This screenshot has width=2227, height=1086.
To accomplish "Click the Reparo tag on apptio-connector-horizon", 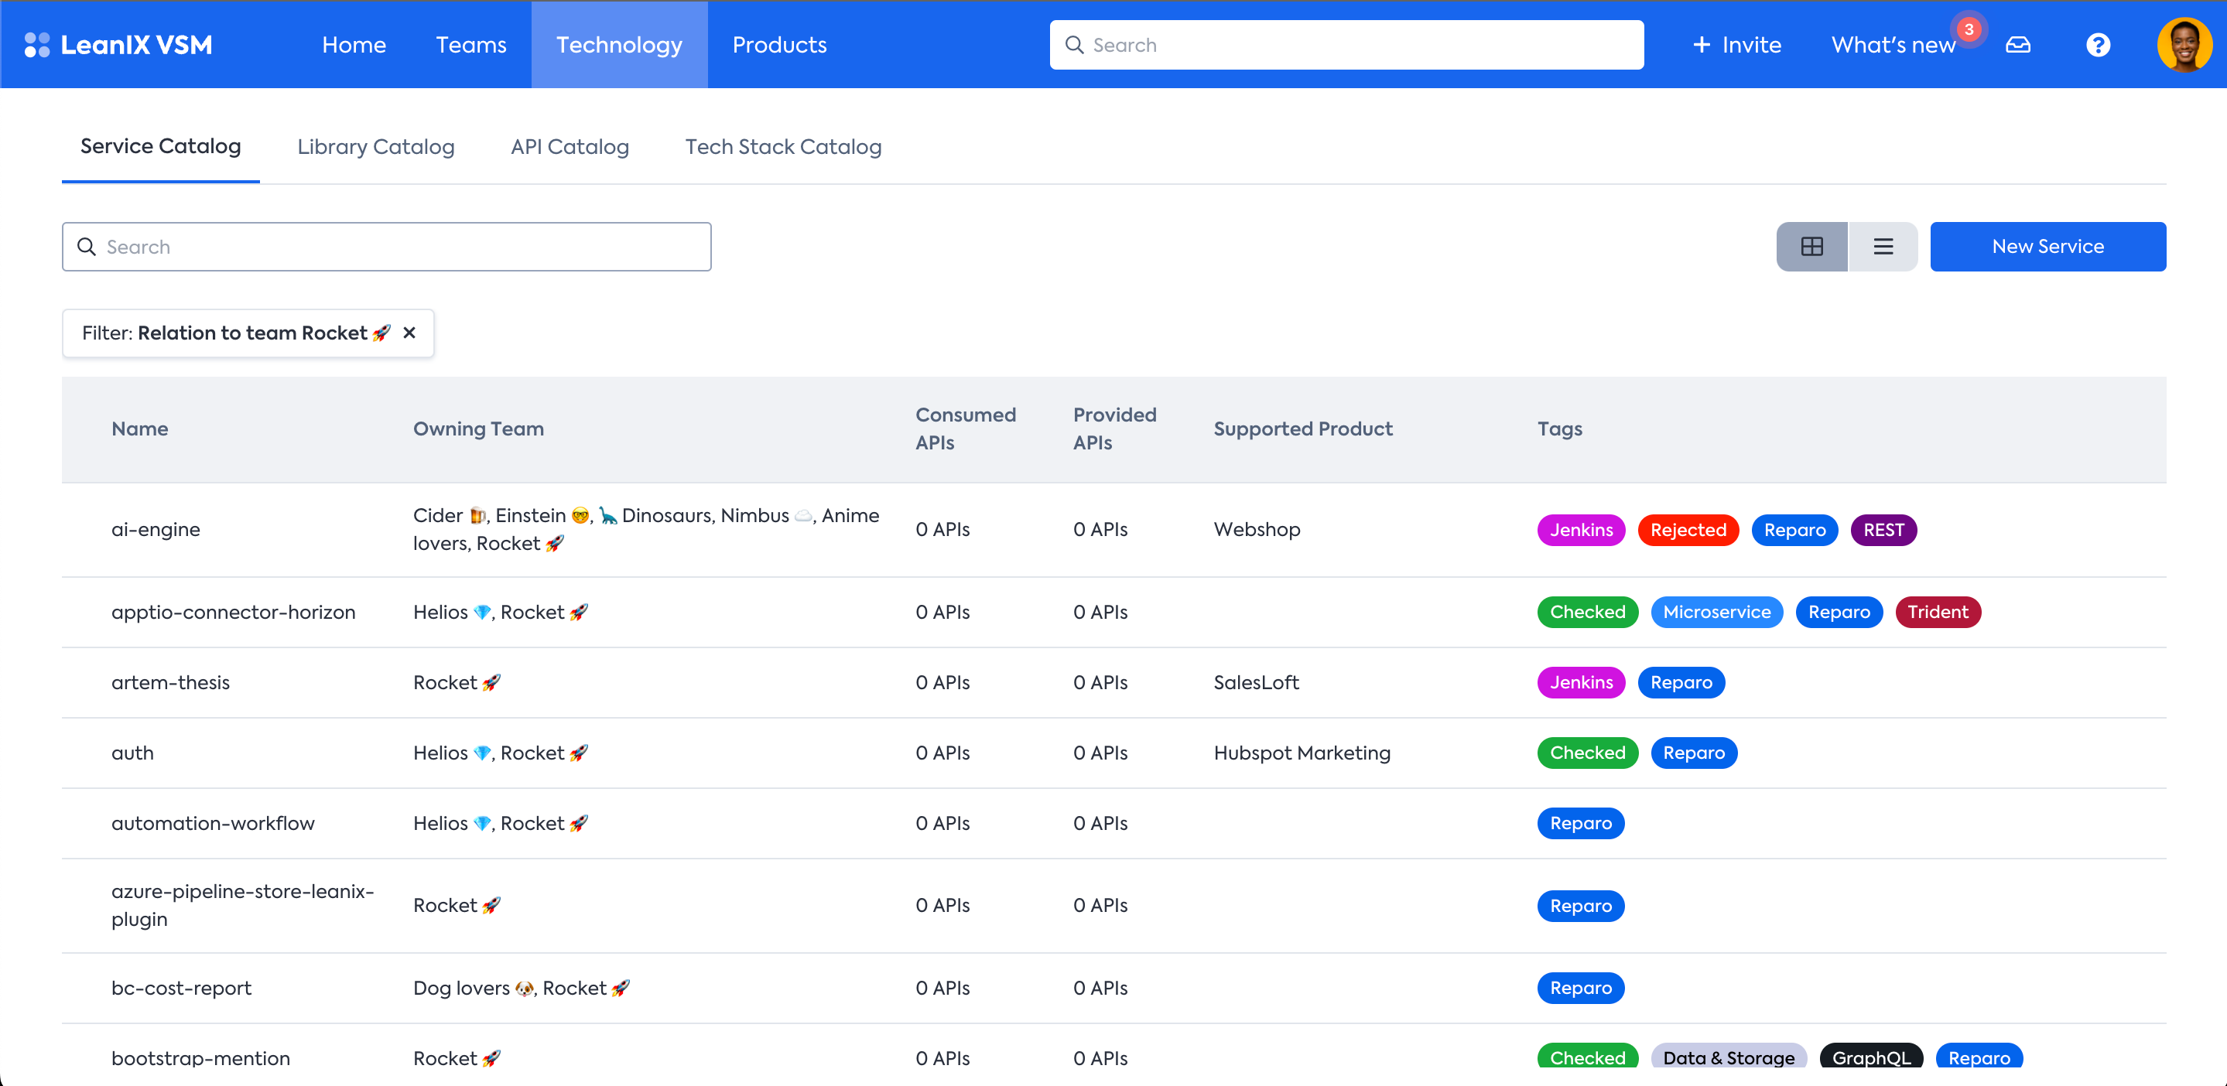I will pos(1839,613).
